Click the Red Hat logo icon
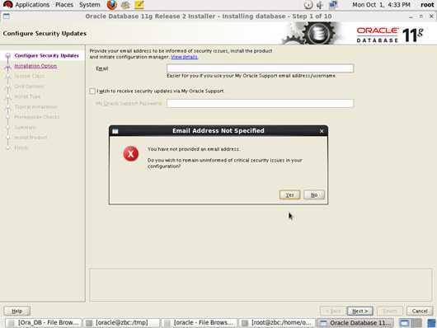The width and height of the screenshot is (437, 328). [7, 4]
